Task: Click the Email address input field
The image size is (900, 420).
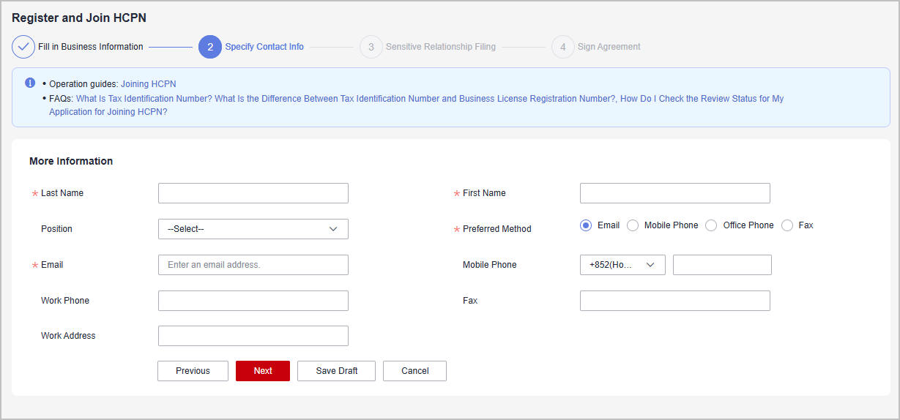Action: (253, 265)
